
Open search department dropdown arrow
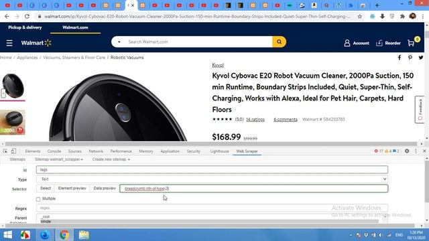(119, 42)
